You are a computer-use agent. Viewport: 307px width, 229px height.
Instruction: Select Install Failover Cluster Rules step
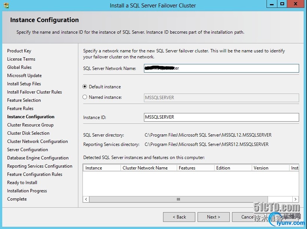pos(34,92)
